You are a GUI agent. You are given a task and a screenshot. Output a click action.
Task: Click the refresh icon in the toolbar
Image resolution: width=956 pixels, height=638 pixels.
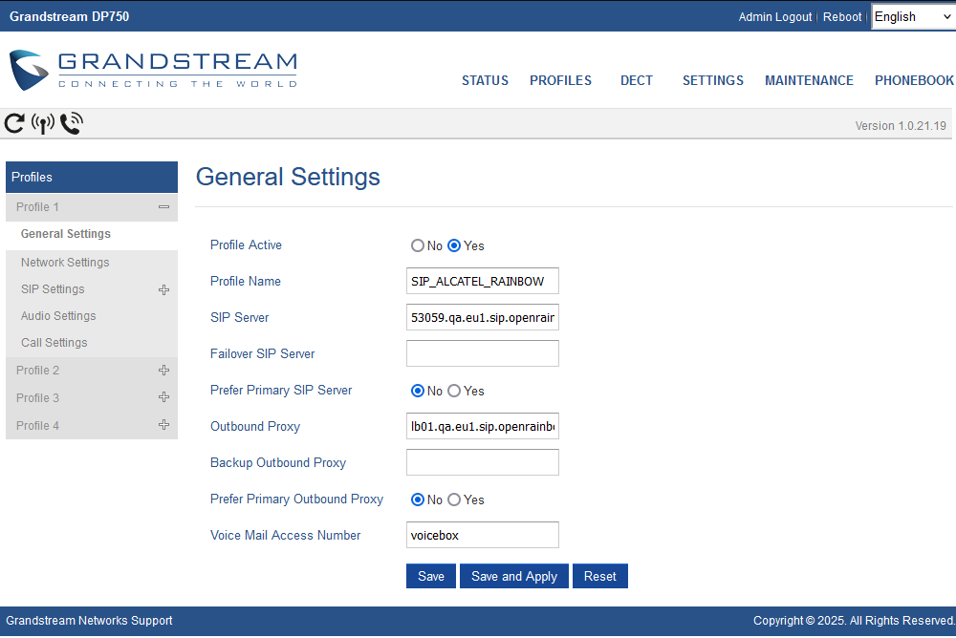click(x=14, y=123)
